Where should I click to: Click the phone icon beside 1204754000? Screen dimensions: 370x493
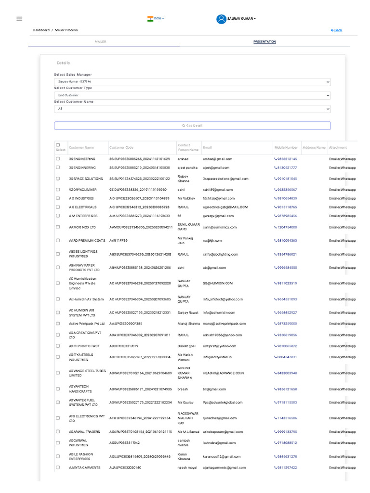pos(276,227)
